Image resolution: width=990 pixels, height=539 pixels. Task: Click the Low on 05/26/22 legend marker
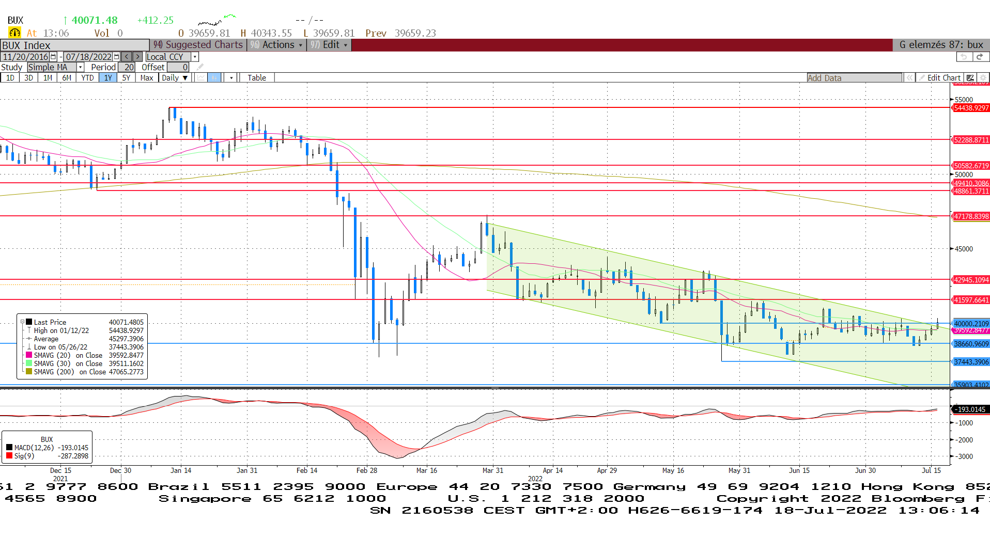(x=29, y=347)
